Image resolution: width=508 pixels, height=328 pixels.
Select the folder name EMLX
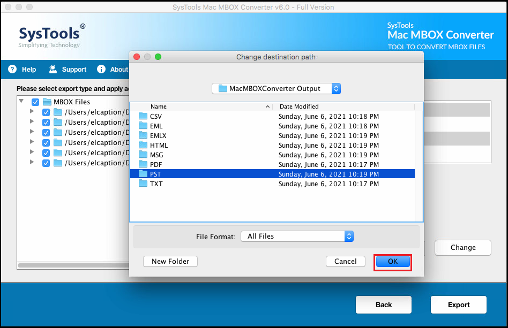pyautogui.click(x=158, y=136)
